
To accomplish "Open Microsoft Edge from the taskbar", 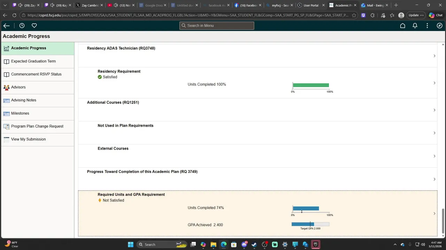I will [x=223, y=244].
